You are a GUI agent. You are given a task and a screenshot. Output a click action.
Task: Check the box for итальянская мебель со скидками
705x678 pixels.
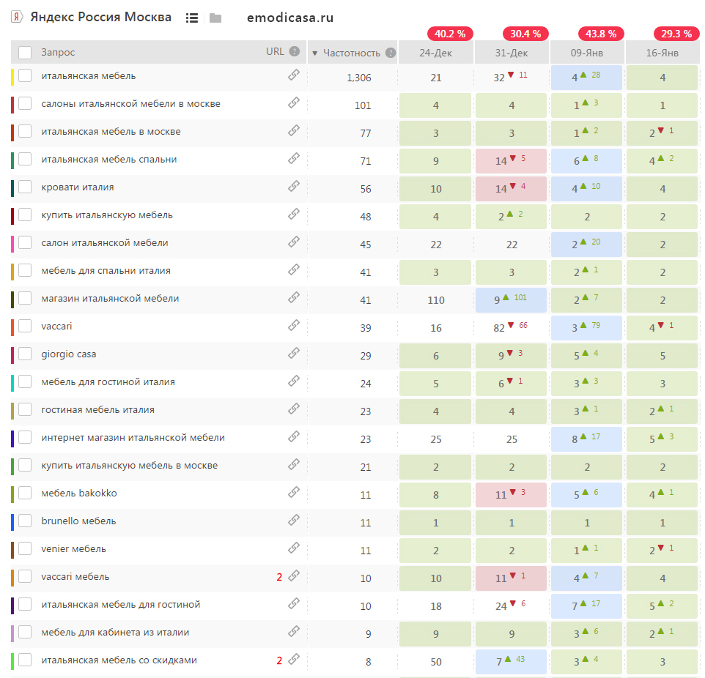click(25, 660)
